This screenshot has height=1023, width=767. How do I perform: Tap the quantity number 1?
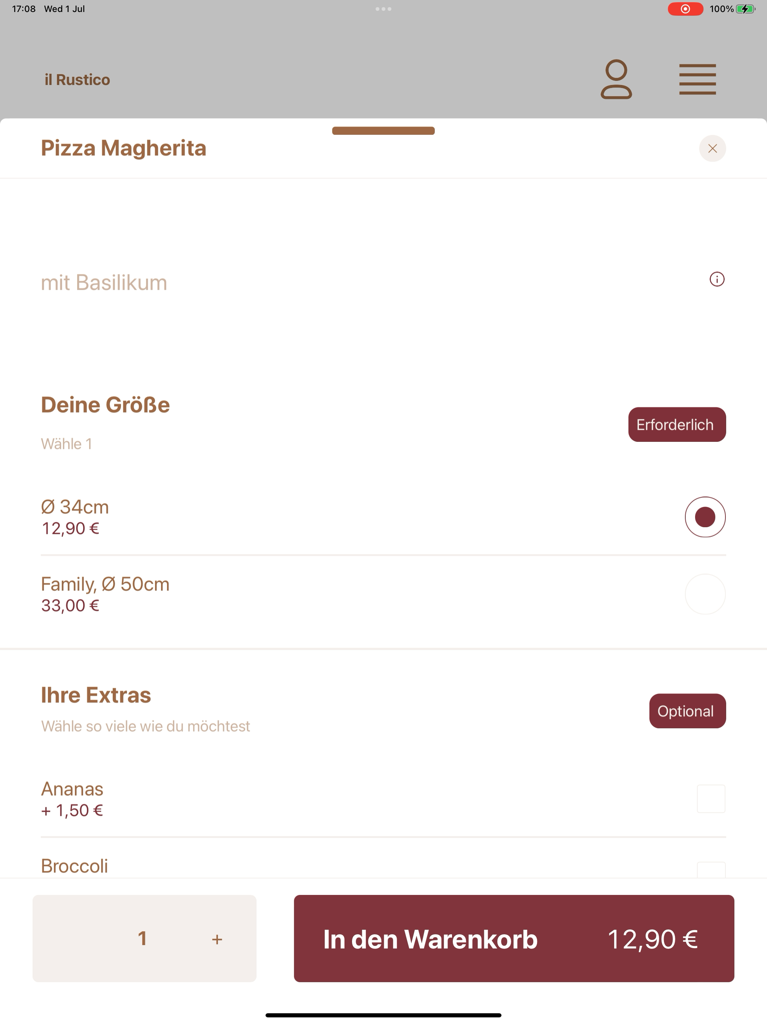coord(142,938)
